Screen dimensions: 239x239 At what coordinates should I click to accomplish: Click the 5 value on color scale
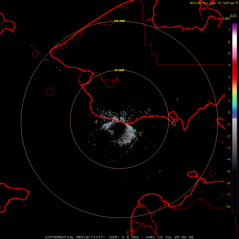pos(229,53)
